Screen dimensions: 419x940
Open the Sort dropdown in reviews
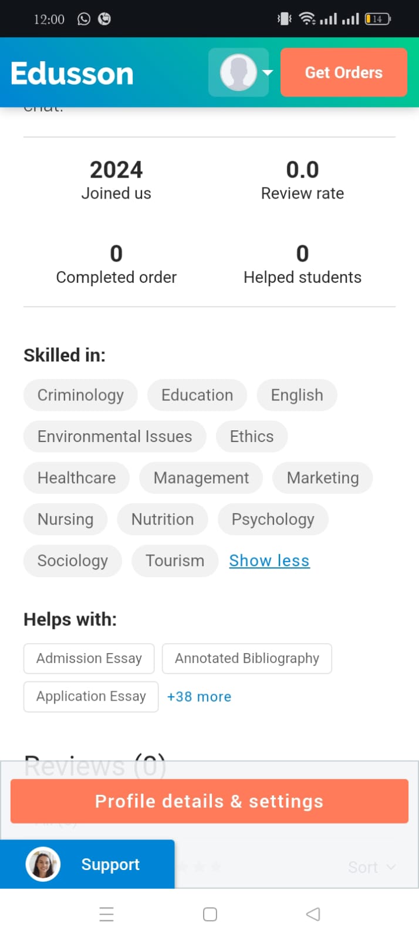point(372,867)
